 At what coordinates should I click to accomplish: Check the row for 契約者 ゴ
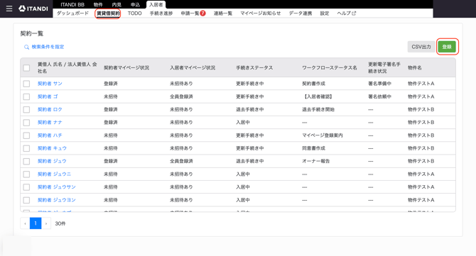click(x=26, y=96)
